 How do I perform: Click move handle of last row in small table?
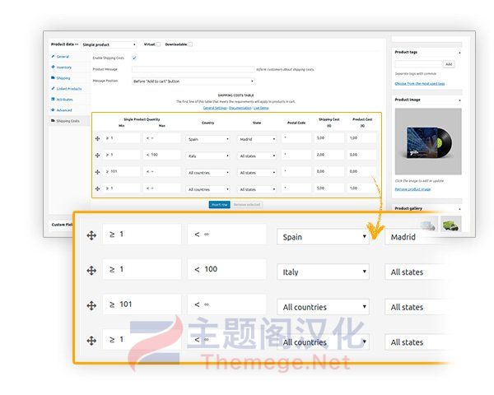tap(98, 188)
